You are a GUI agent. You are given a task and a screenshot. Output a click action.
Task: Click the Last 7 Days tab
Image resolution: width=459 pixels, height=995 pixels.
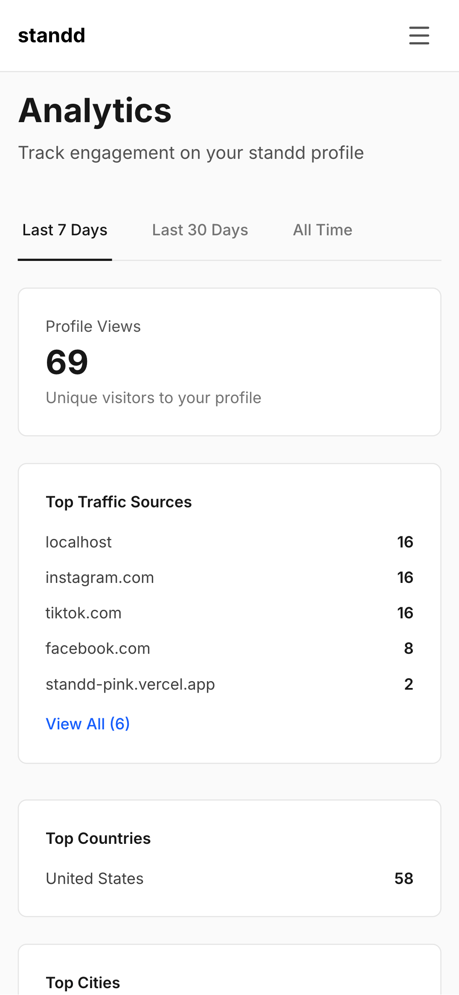click(x=64, y=229)
